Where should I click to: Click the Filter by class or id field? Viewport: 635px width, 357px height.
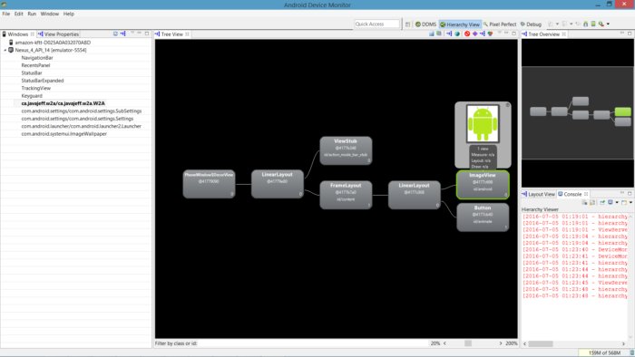pyautogui.click(x=312, y=343)
